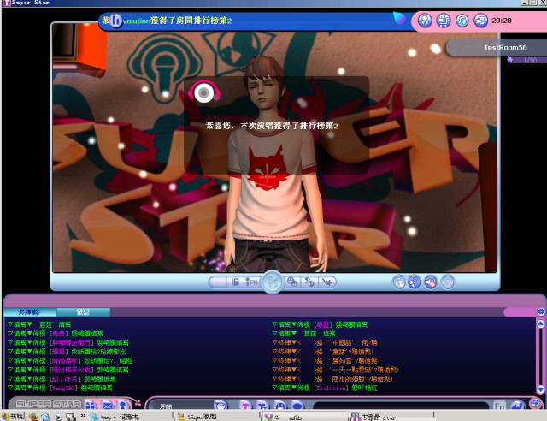Click the chat line mentioning [YangHAO]
Screen dimensions: 547x421
click(61, 388)
